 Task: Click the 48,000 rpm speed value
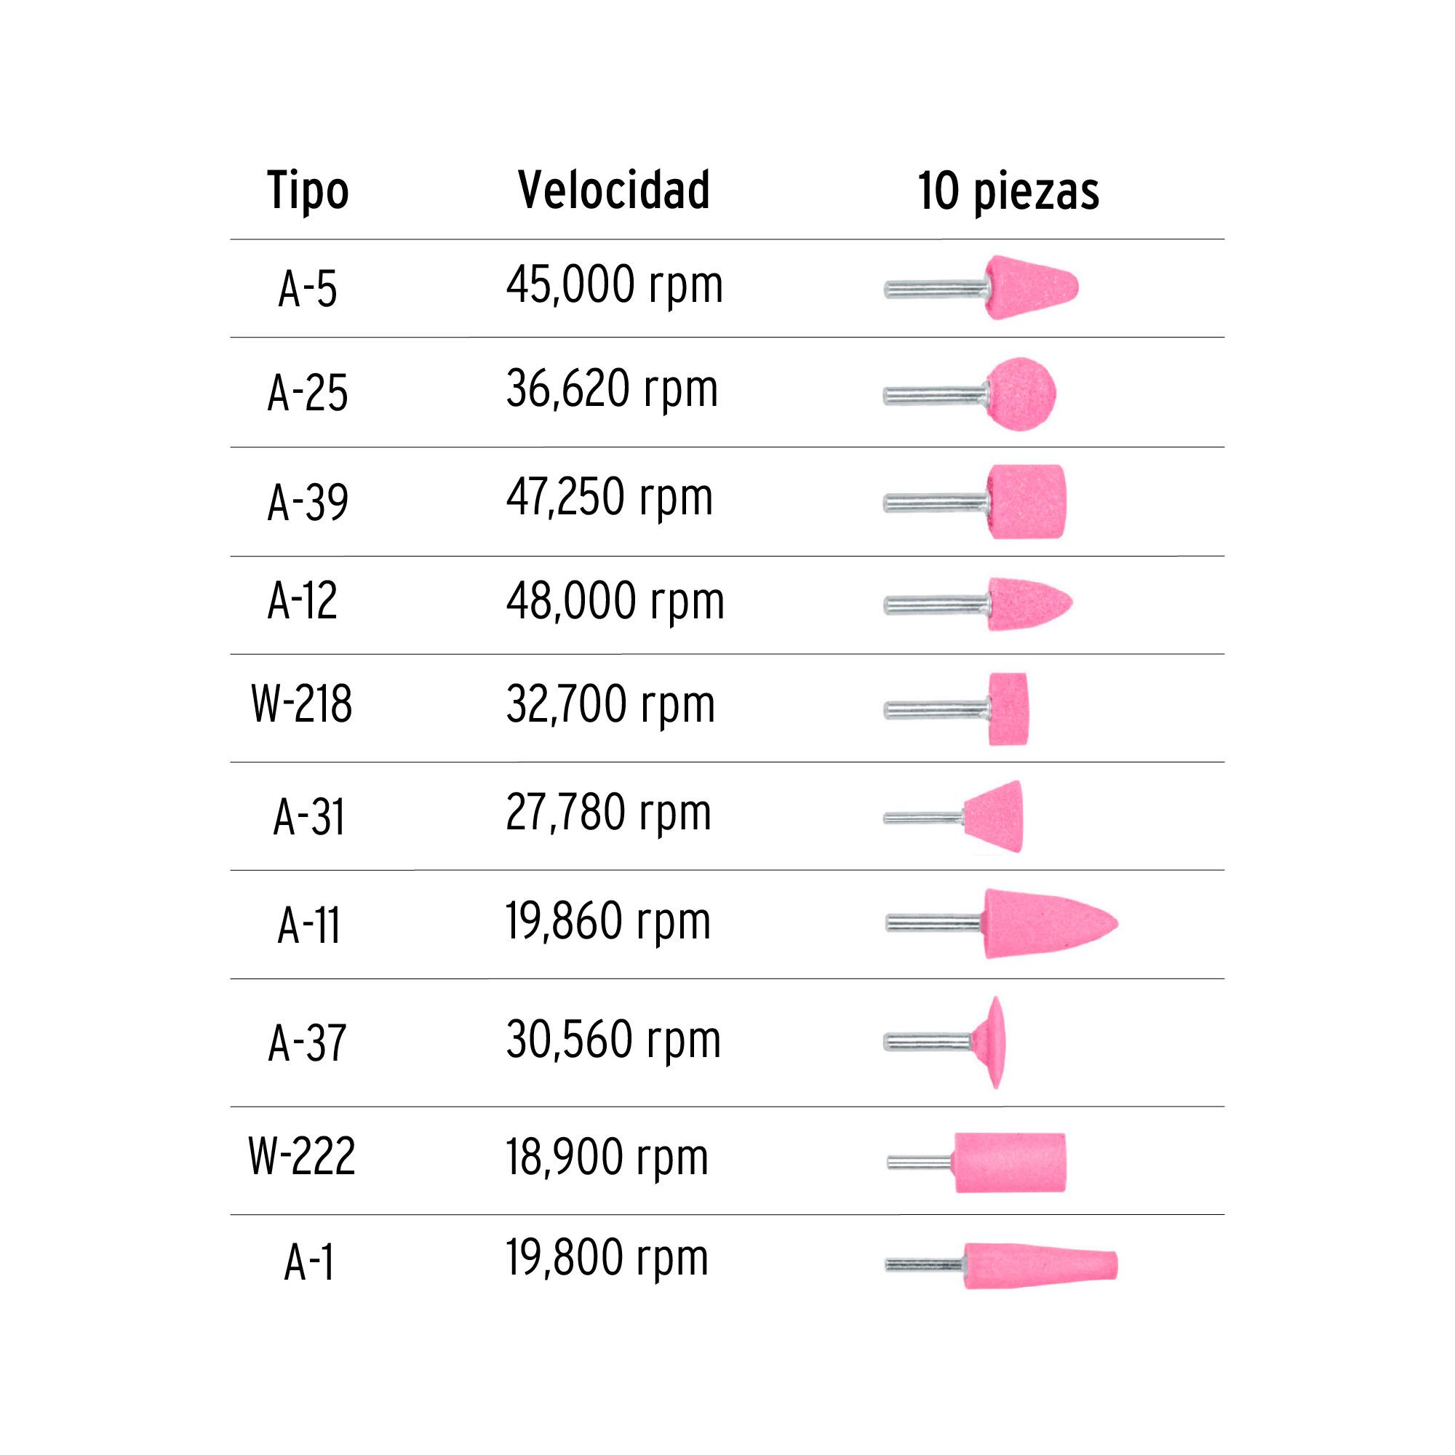coord(615,602)
